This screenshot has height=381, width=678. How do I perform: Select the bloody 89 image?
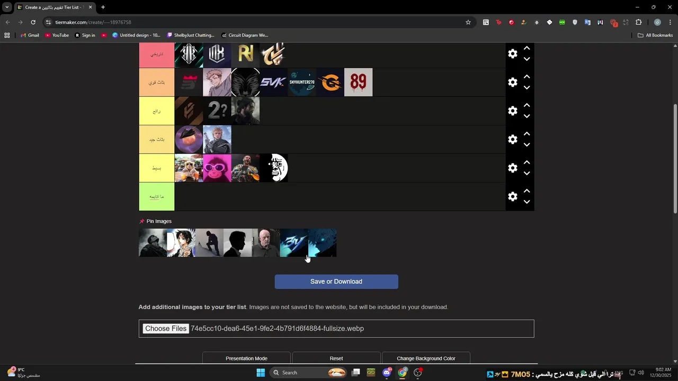358,82
